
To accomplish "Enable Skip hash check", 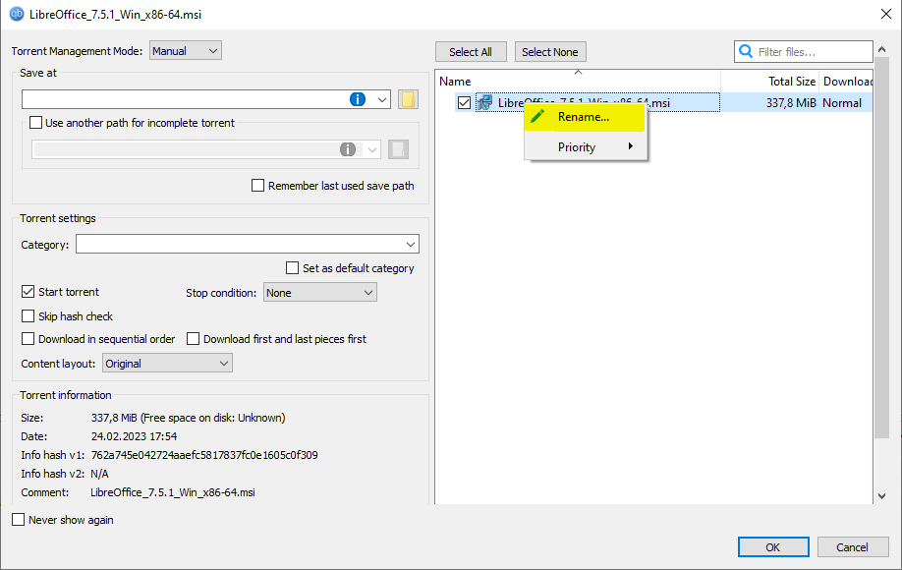I will tap(28, 315).
